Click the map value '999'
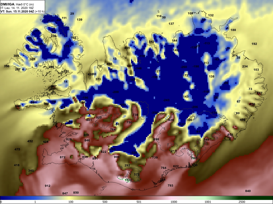Viewport: 273px width, 204px height. 117,157
